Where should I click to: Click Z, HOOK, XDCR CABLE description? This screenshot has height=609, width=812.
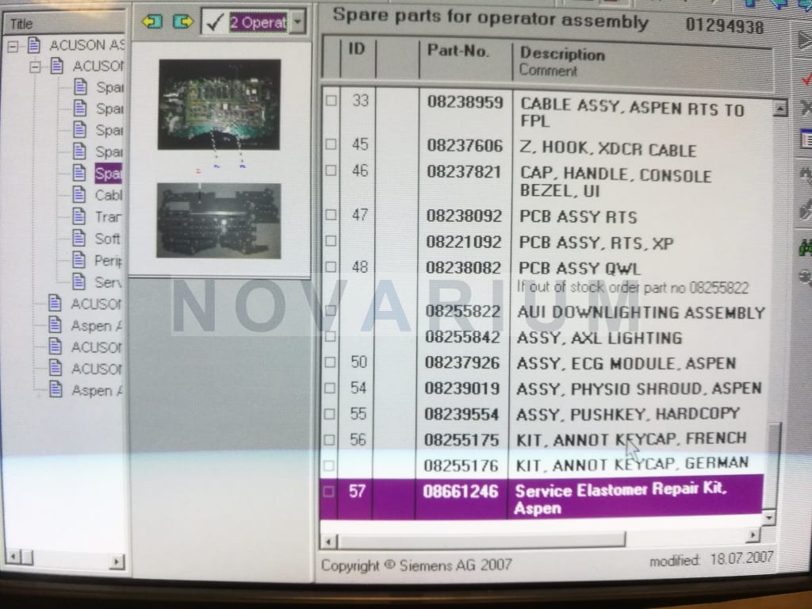608,150
